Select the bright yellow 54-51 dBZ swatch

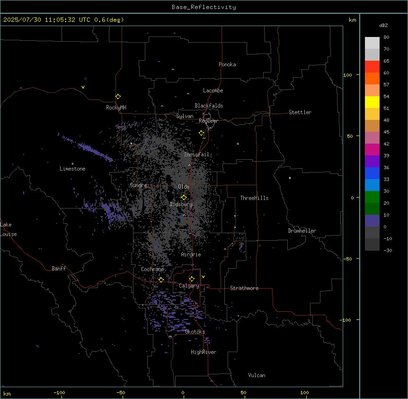pos(372,102)
